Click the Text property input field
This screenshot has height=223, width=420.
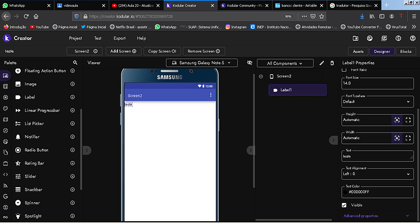[x=377, y=156]
